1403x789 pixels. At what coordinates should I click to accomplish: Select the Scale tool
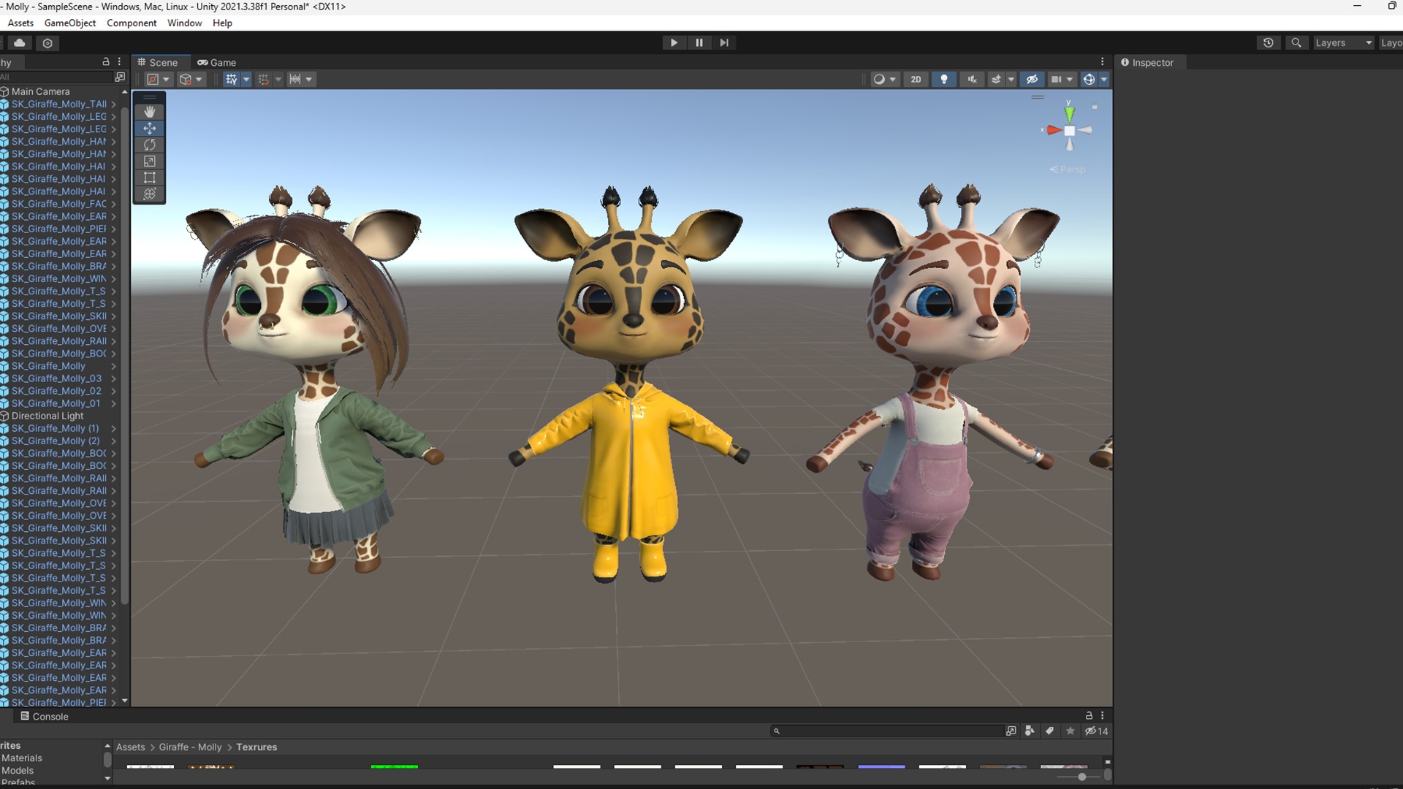(x=149, y=161)
